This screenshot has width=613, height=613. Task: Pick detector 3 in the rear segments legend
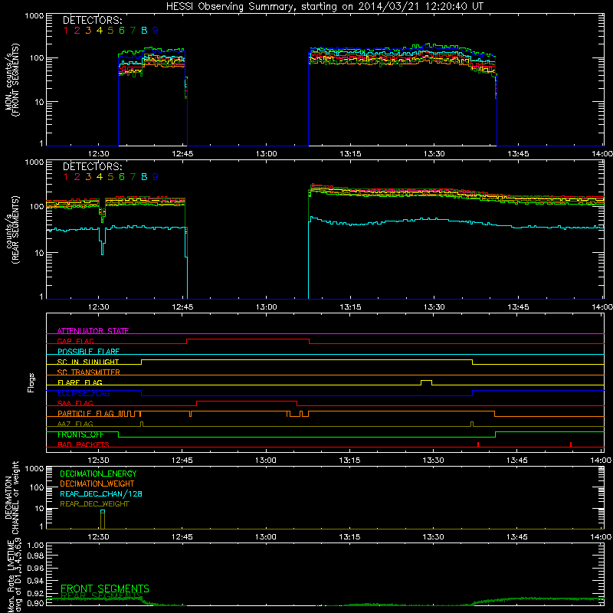pyautogui.click(x=88, y=177)
